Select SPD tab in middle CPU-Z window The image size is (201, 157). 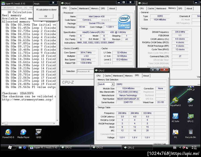click(103, 8)
